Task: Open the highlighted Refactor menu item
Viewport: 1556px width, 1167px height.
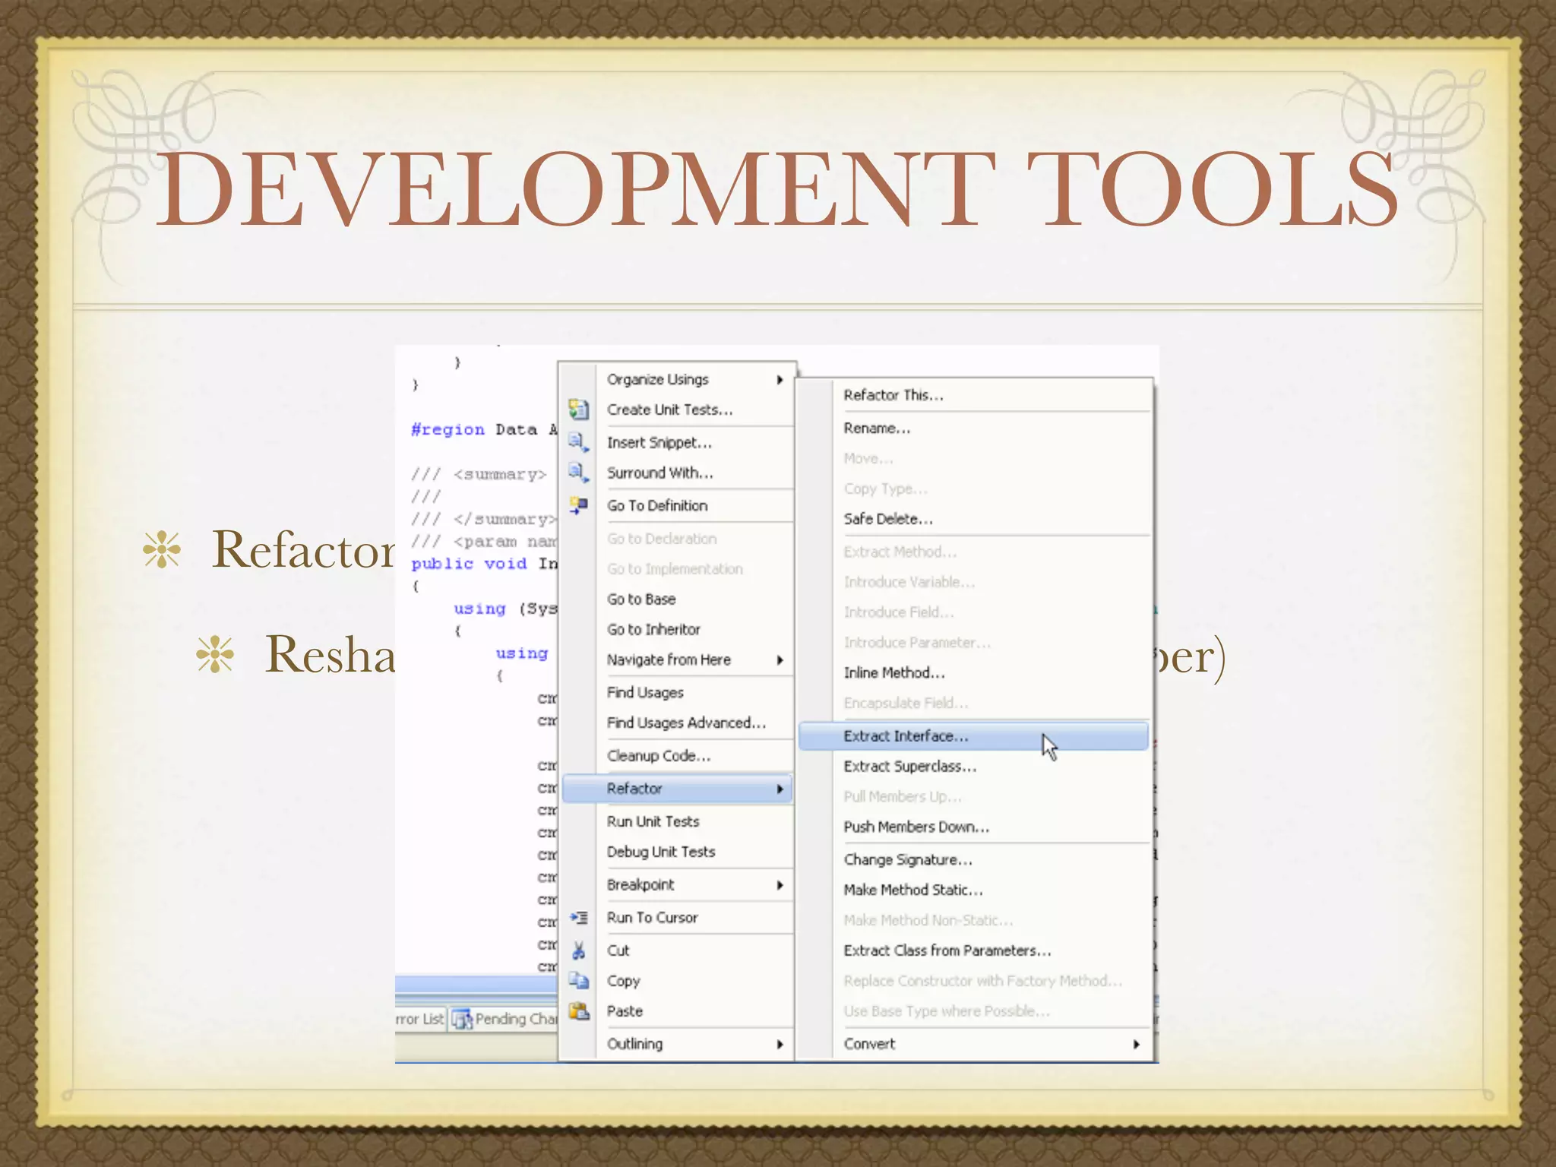Action: click(677, 789)
